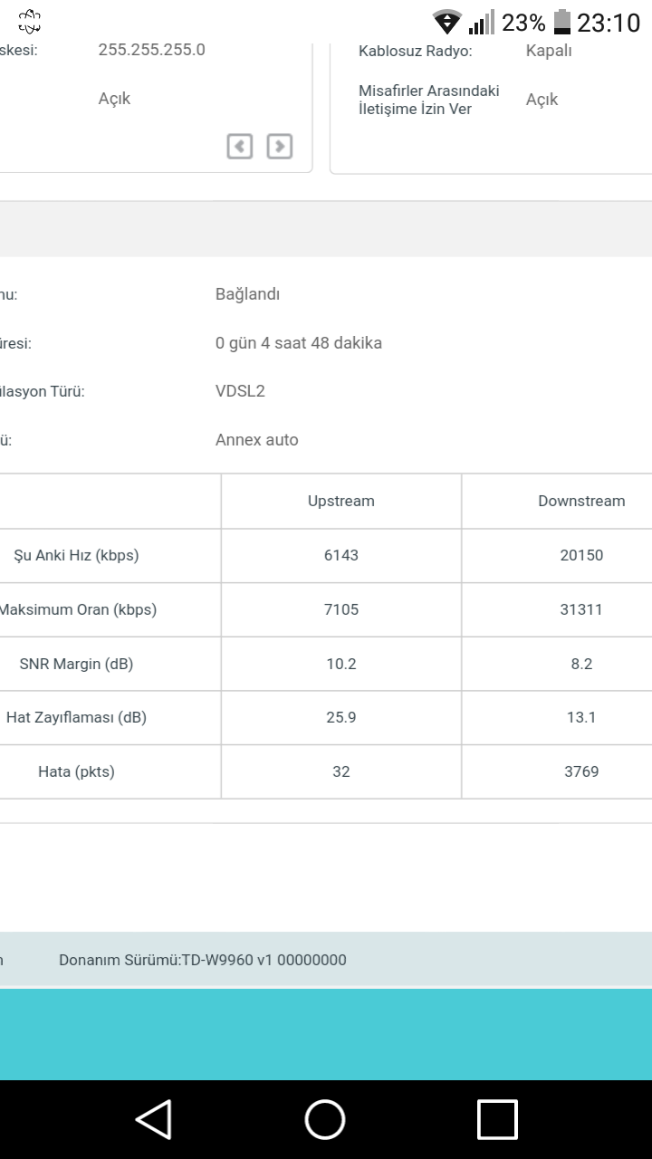Select the Downstream column header
This screenshot has height=1159, width=652.
[581, 501]
